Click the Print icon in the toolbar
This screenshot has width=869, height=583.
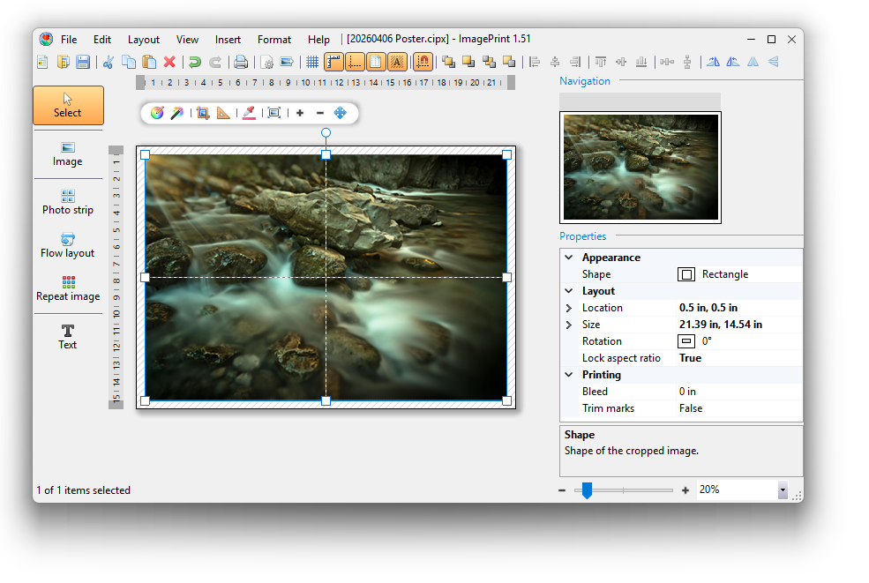tap(240, 62)
